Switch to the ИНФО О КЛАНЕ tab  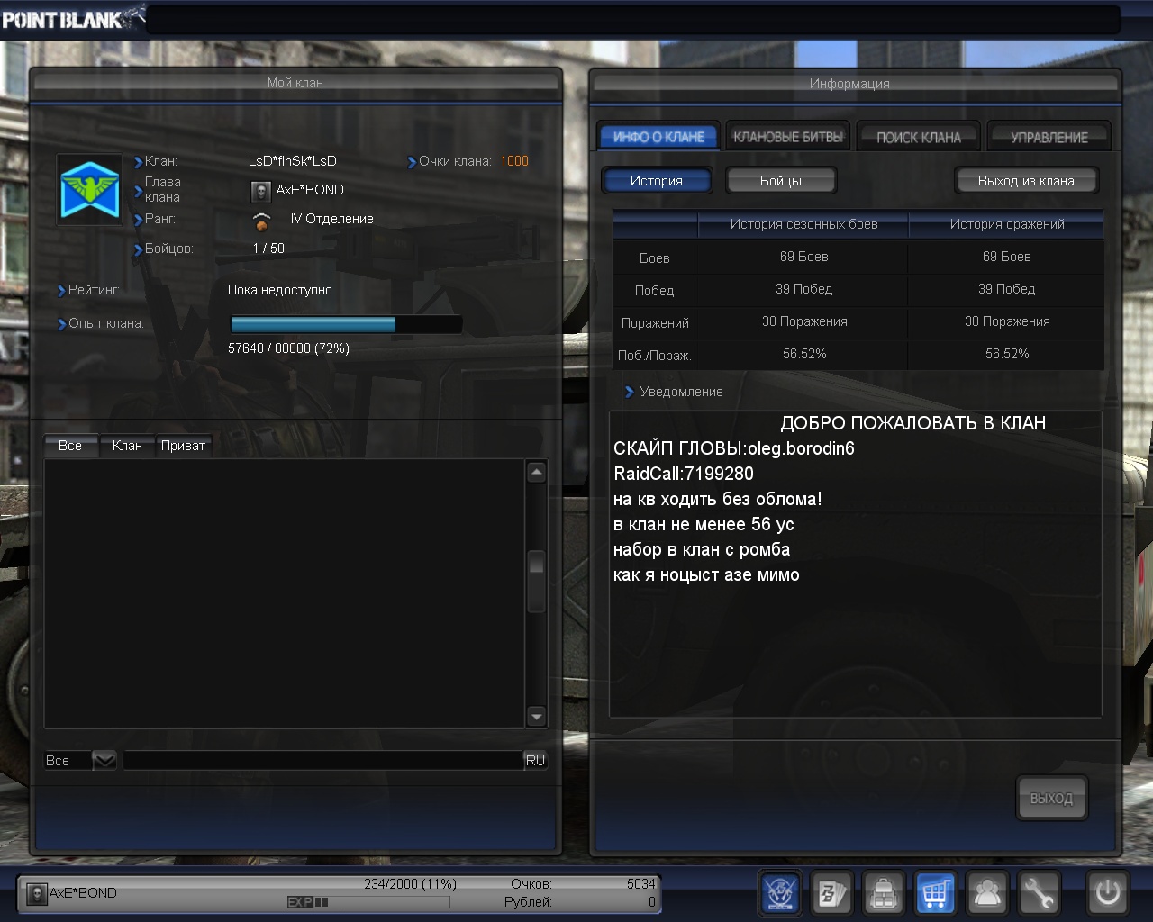(x=658, y=137)
